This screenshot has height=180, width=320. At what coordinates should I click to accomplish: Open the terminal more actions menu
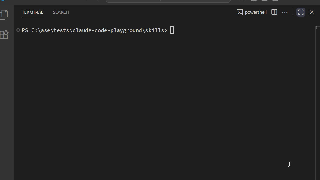tap(285, 12)
